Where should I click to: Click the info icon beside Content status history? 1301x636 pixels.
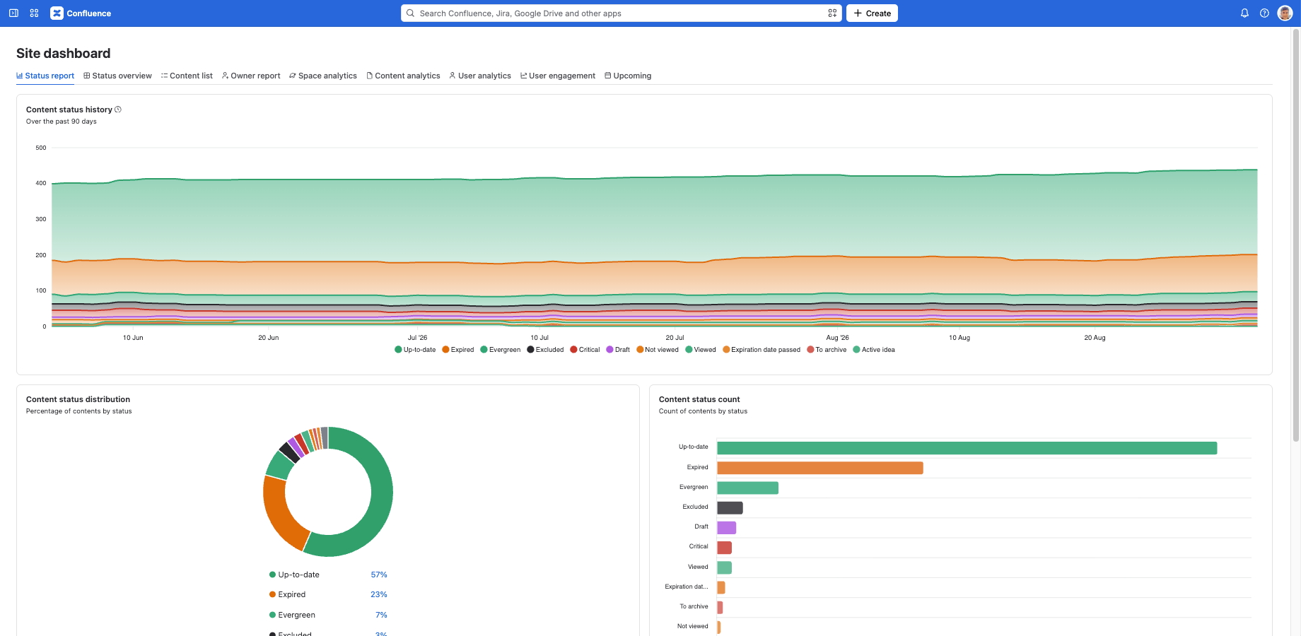[118, 110]
